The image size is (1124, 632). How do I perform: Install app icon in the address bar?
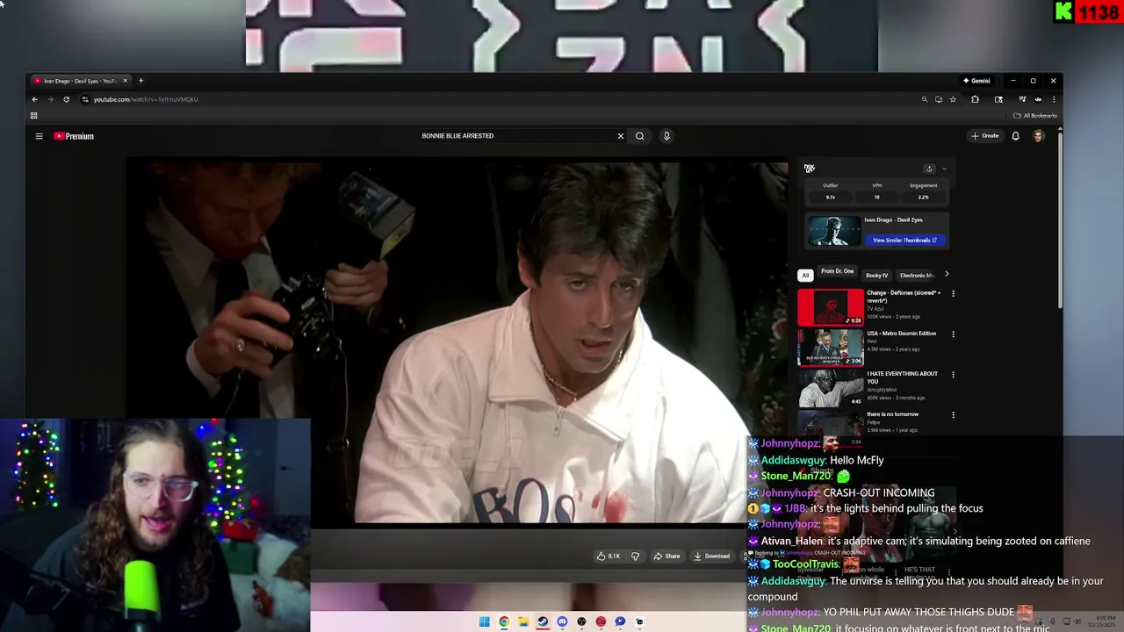pos(939,99)
